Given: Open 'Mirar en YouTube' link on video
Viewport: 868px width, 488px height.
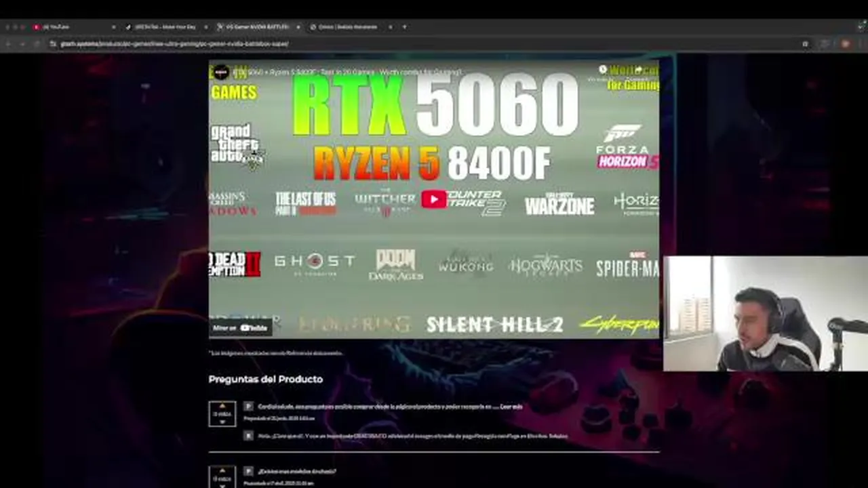Looking at the screenshot, I should 240,328.
